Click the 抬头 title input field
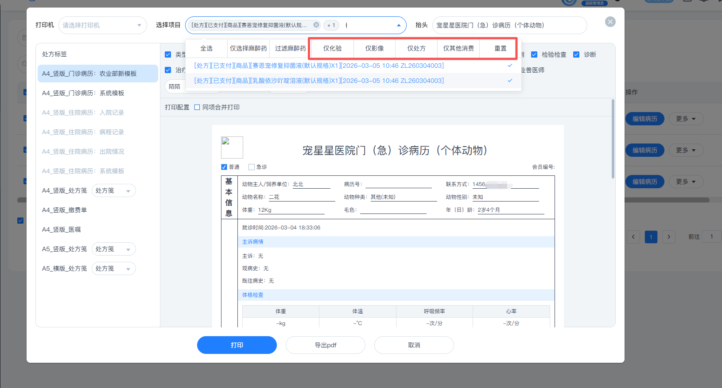 pos(509,25)
